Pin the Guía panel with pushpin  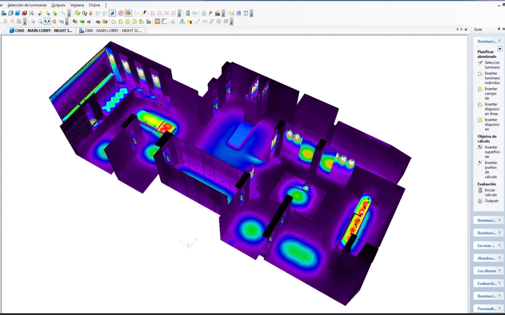coord(499,29)
